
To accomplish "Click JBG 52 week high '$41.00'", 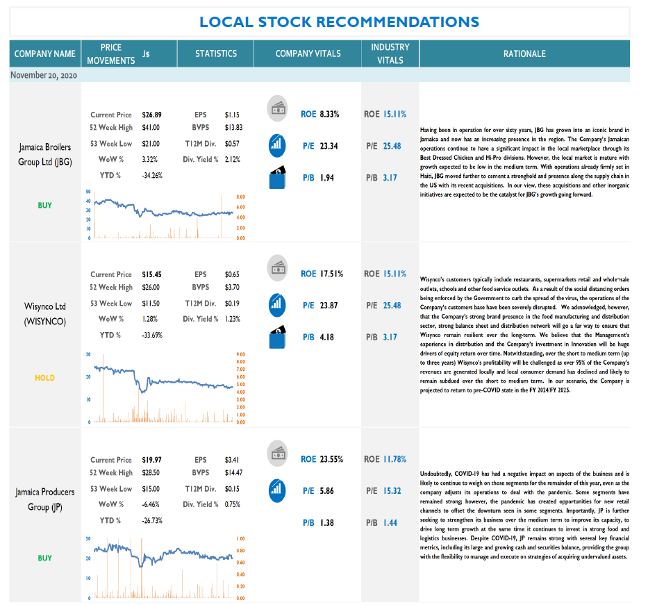I will coord(151,127).
